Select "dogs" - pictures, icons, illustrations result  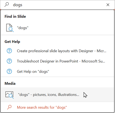point(48,95)
